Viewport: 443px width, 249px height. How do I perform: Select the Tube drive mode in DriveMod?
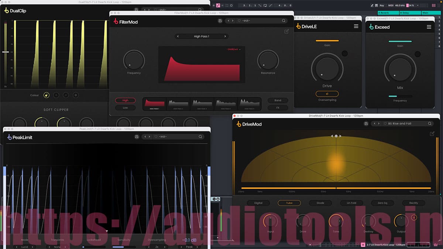pos(289,203)
